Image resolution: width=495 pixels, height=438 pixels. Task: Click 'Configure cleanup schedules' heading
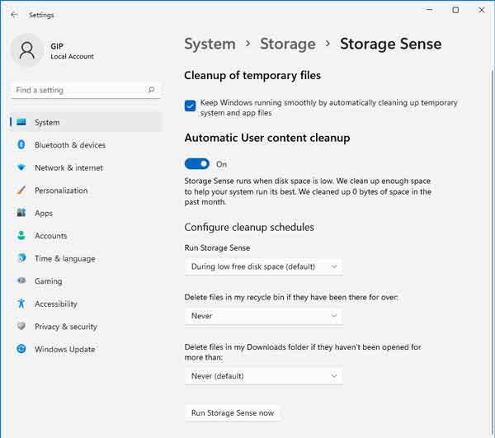(x=249, y=227)
